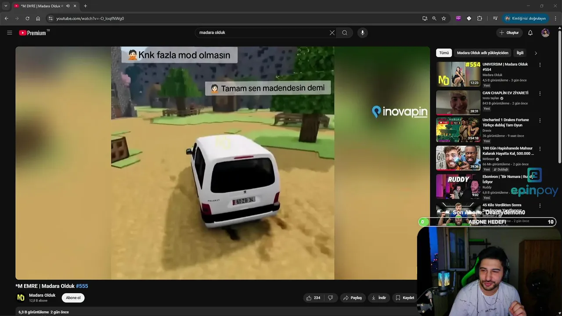This screenshot has width=562, height=316.
Task: Click the İndir download button
Action: 378,298
